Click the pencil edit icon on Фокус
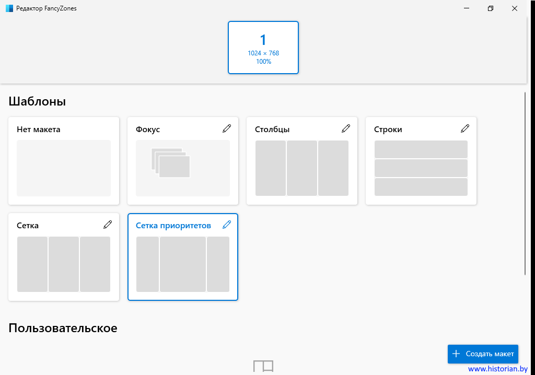The height and width of the screenshot is (375, 535). (226, 128)
